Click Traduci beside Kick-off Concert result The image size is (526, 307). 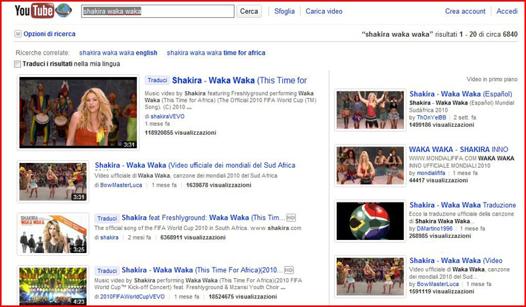(x=107, y=271)
